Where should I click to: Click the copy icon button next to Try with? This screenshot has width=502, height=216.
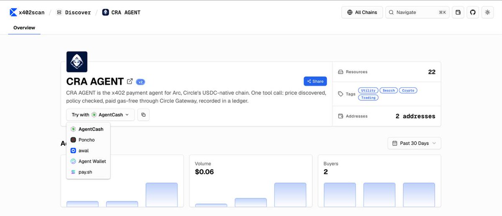[x=143, y=114]
